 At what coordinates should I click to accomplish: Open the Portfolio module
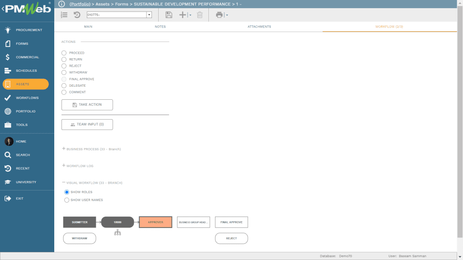tap(27, 111)
